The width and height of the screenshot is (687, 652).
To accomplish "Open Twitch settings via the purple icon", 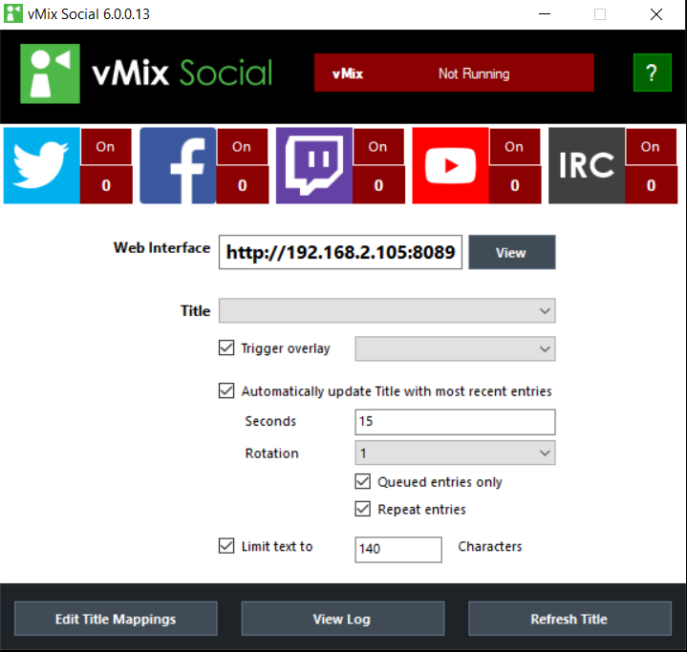I will click(314, 165).
